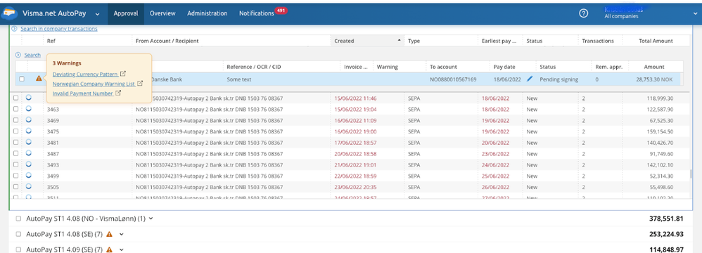Click warning triangle beside AutoPay ST1 4.08 (SE)

[x=109, y=234]
